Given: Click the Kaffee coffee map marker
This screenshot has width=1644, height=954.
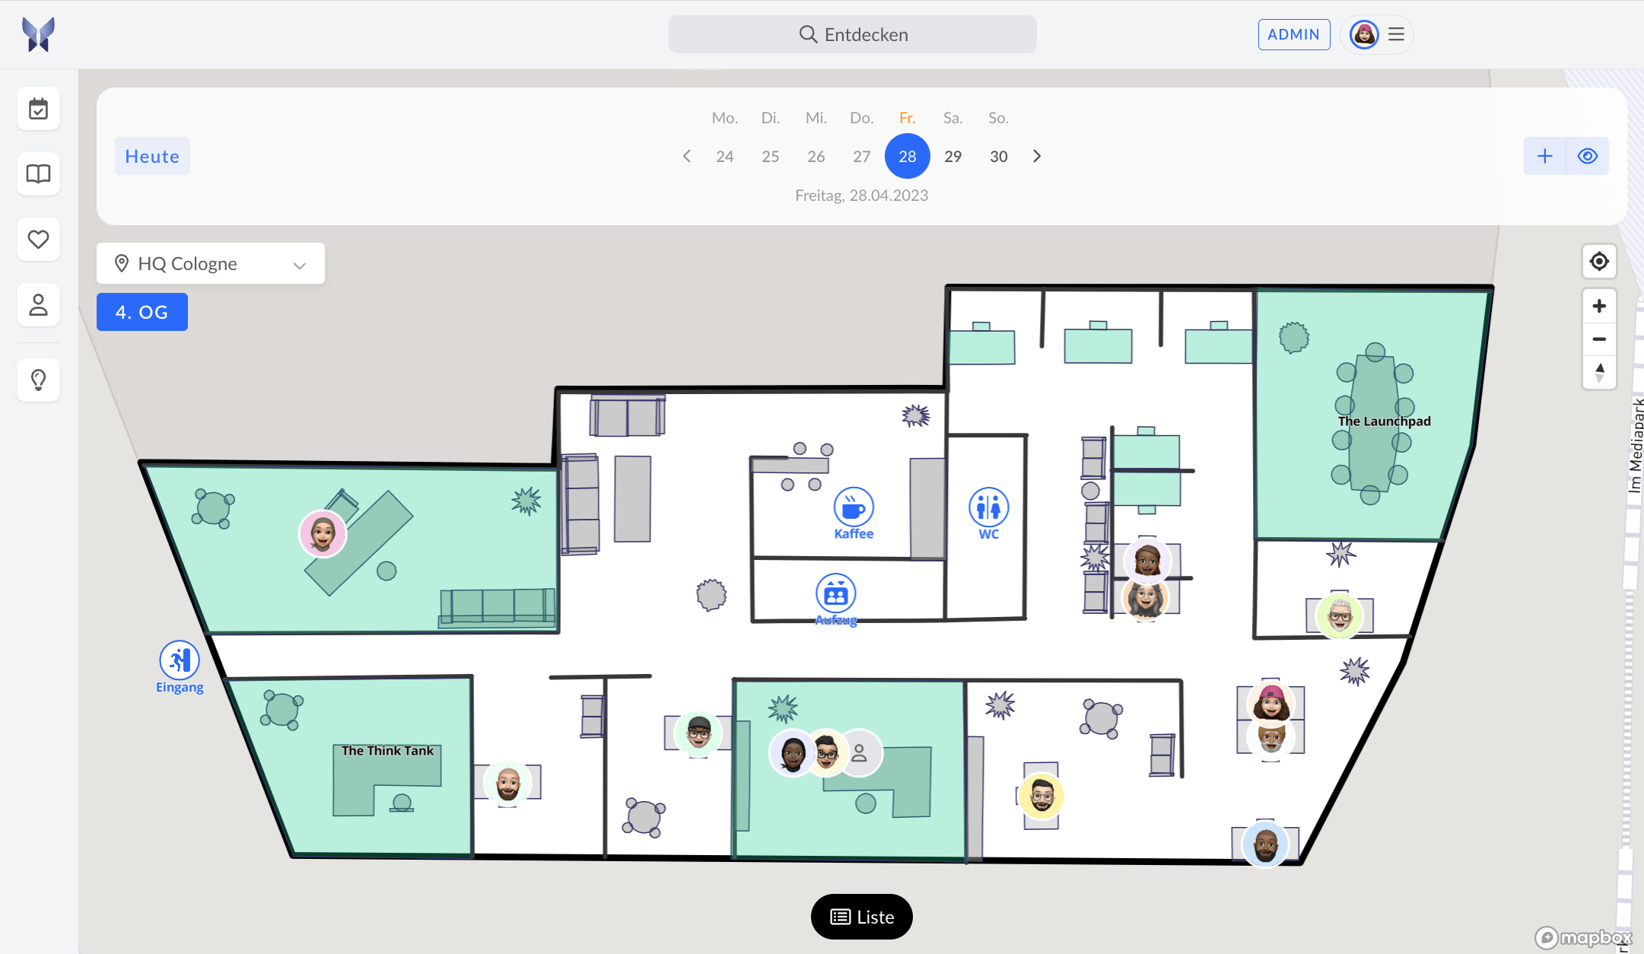Looking at the screenshot, I should pyautogui.click(x=854, y=507).
